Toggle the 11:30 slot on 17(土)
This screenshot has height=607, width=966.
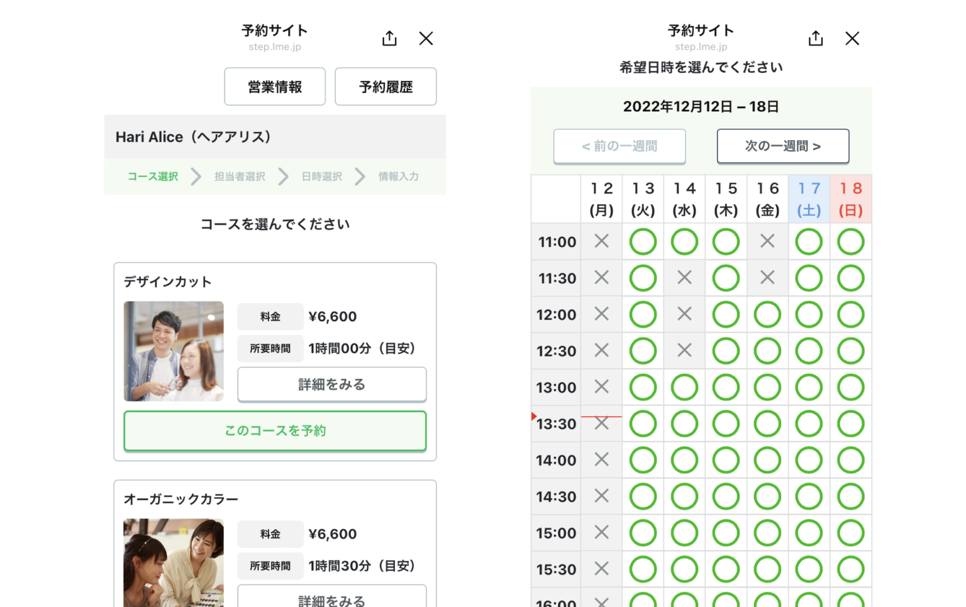pyautogui.click(x=809, y=278)
